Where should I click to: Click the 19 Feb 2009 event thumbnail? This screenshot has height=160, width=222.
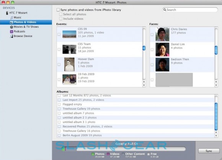(69, 80)
